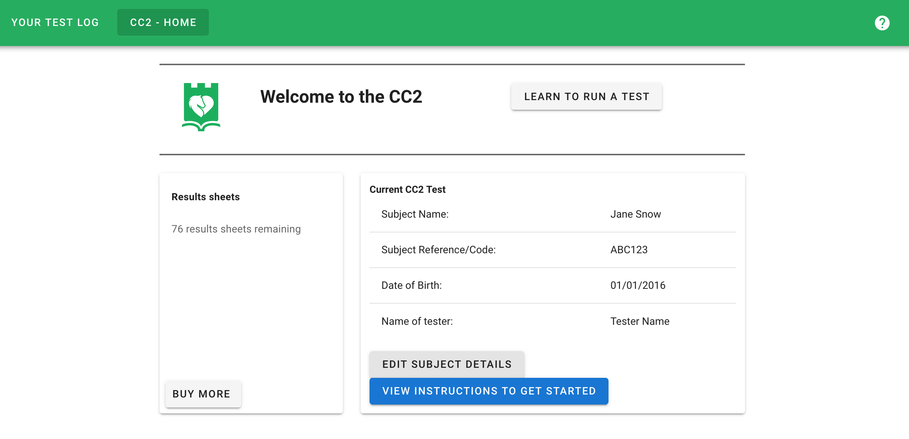
Task: Click the green castle horse logo
Action: click(x=201, y=107)
